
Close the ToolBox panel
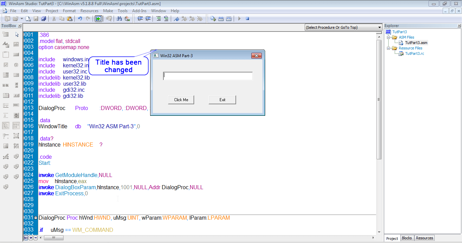[20, 26]
